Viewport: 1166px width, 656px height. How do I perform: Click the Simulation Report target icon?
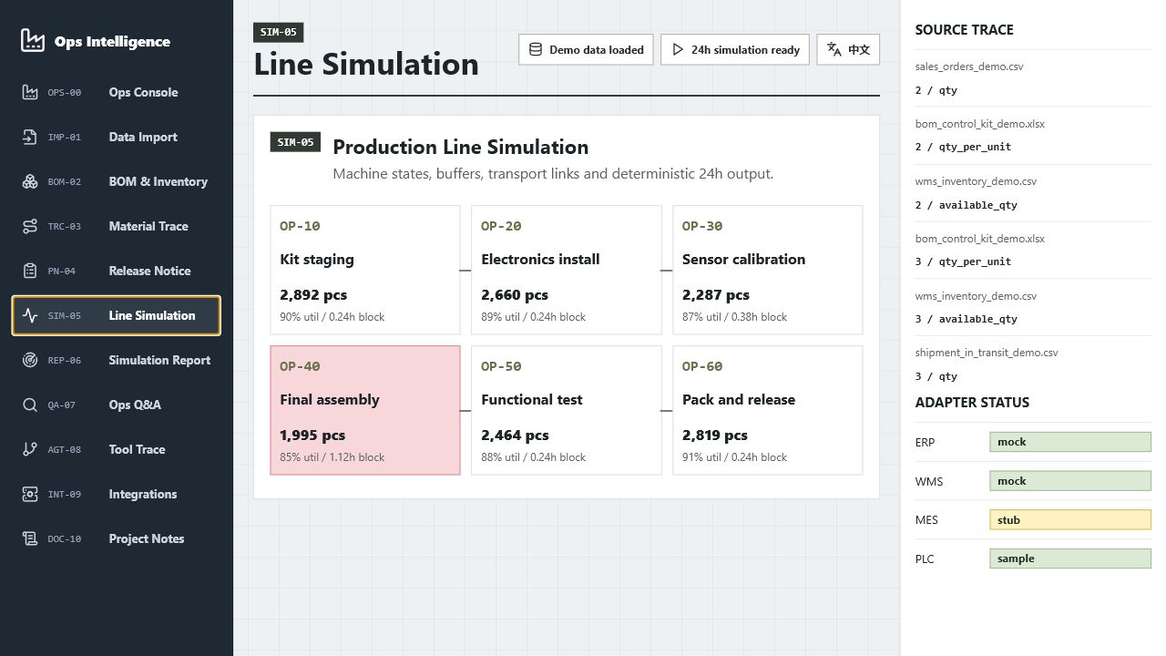pos(30,360)
